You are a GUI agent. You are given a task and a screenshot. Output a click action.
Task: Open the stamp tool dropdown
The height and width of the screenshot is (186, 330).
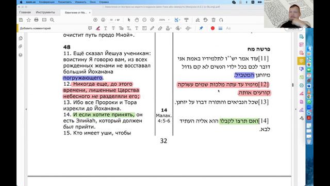[169, 28]
